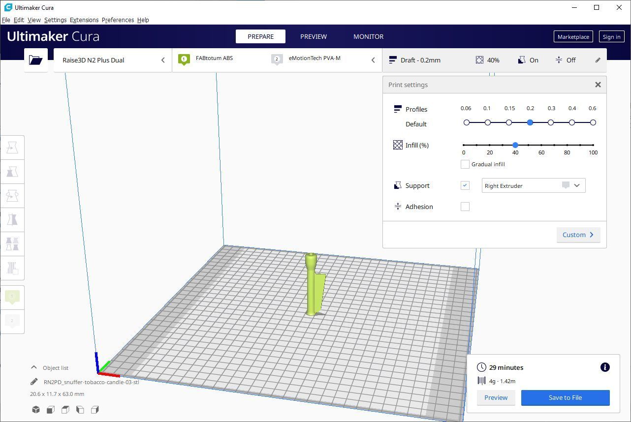Switch to the right side view icon
The image size is (631, 422).
(95, 410)
